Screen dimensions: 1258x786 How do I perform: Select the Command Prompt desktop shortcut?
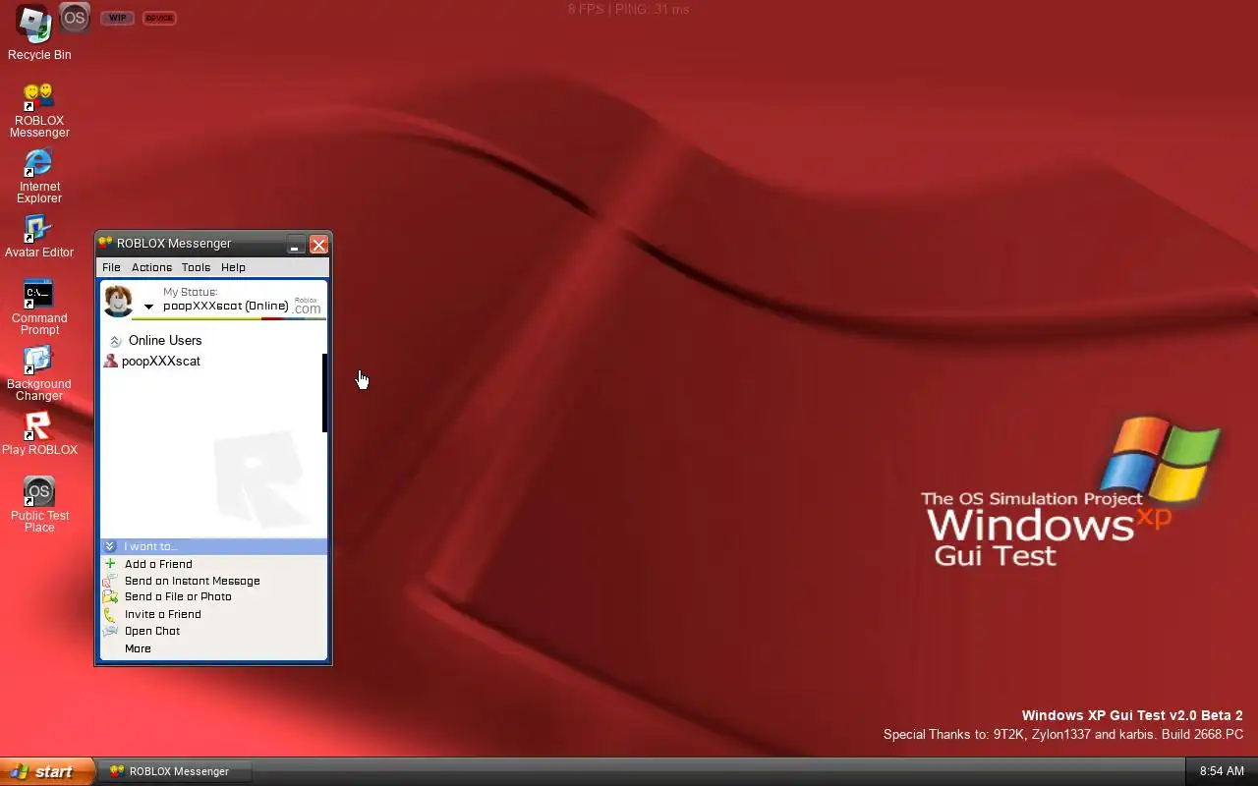[39, 308]
